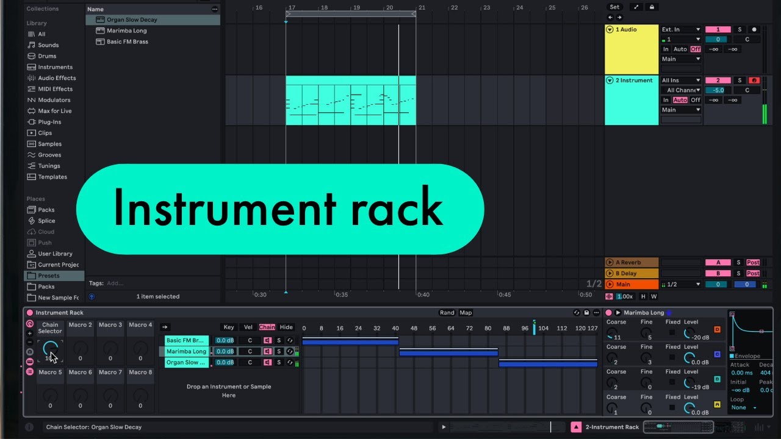This screenshot has height=439, width=781.
Task: Solo the Organ Slow chain
Action: click(x=279, y=362)
